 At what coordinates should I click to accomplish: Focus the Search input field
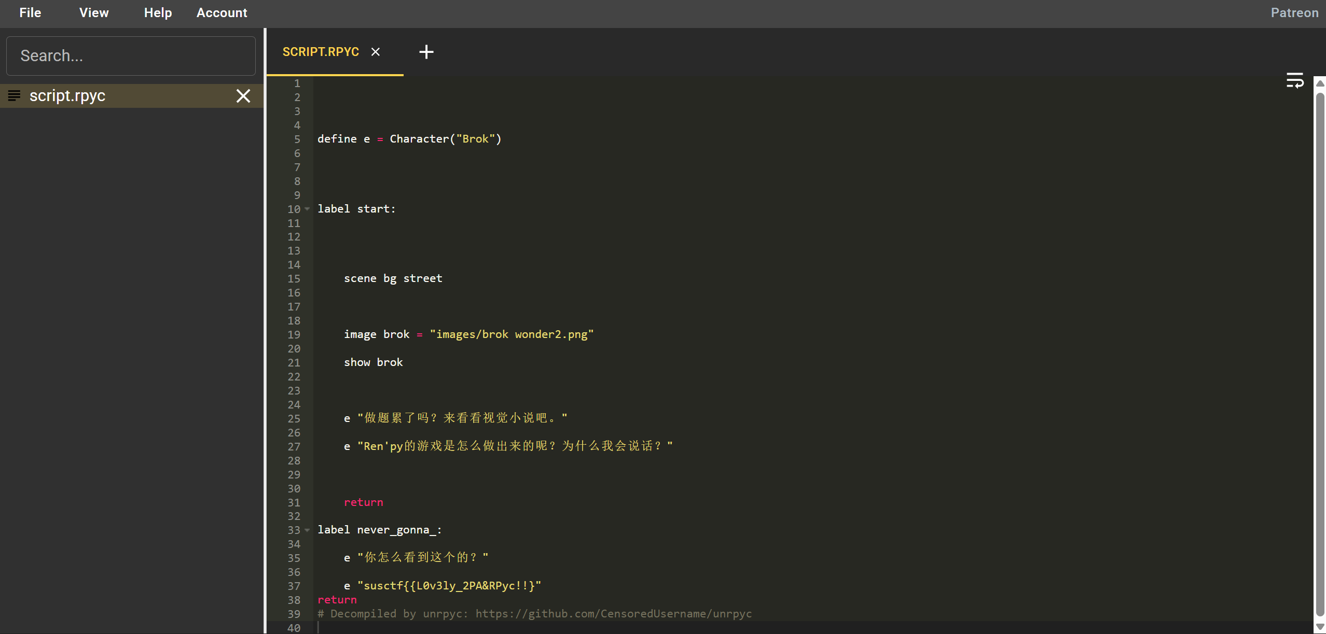coord(131,56)
